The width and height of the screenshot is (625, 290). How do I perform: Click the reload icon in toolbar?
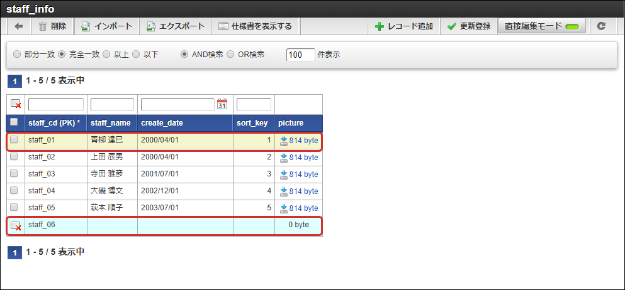pyautogui.click(x=602, y=26)
